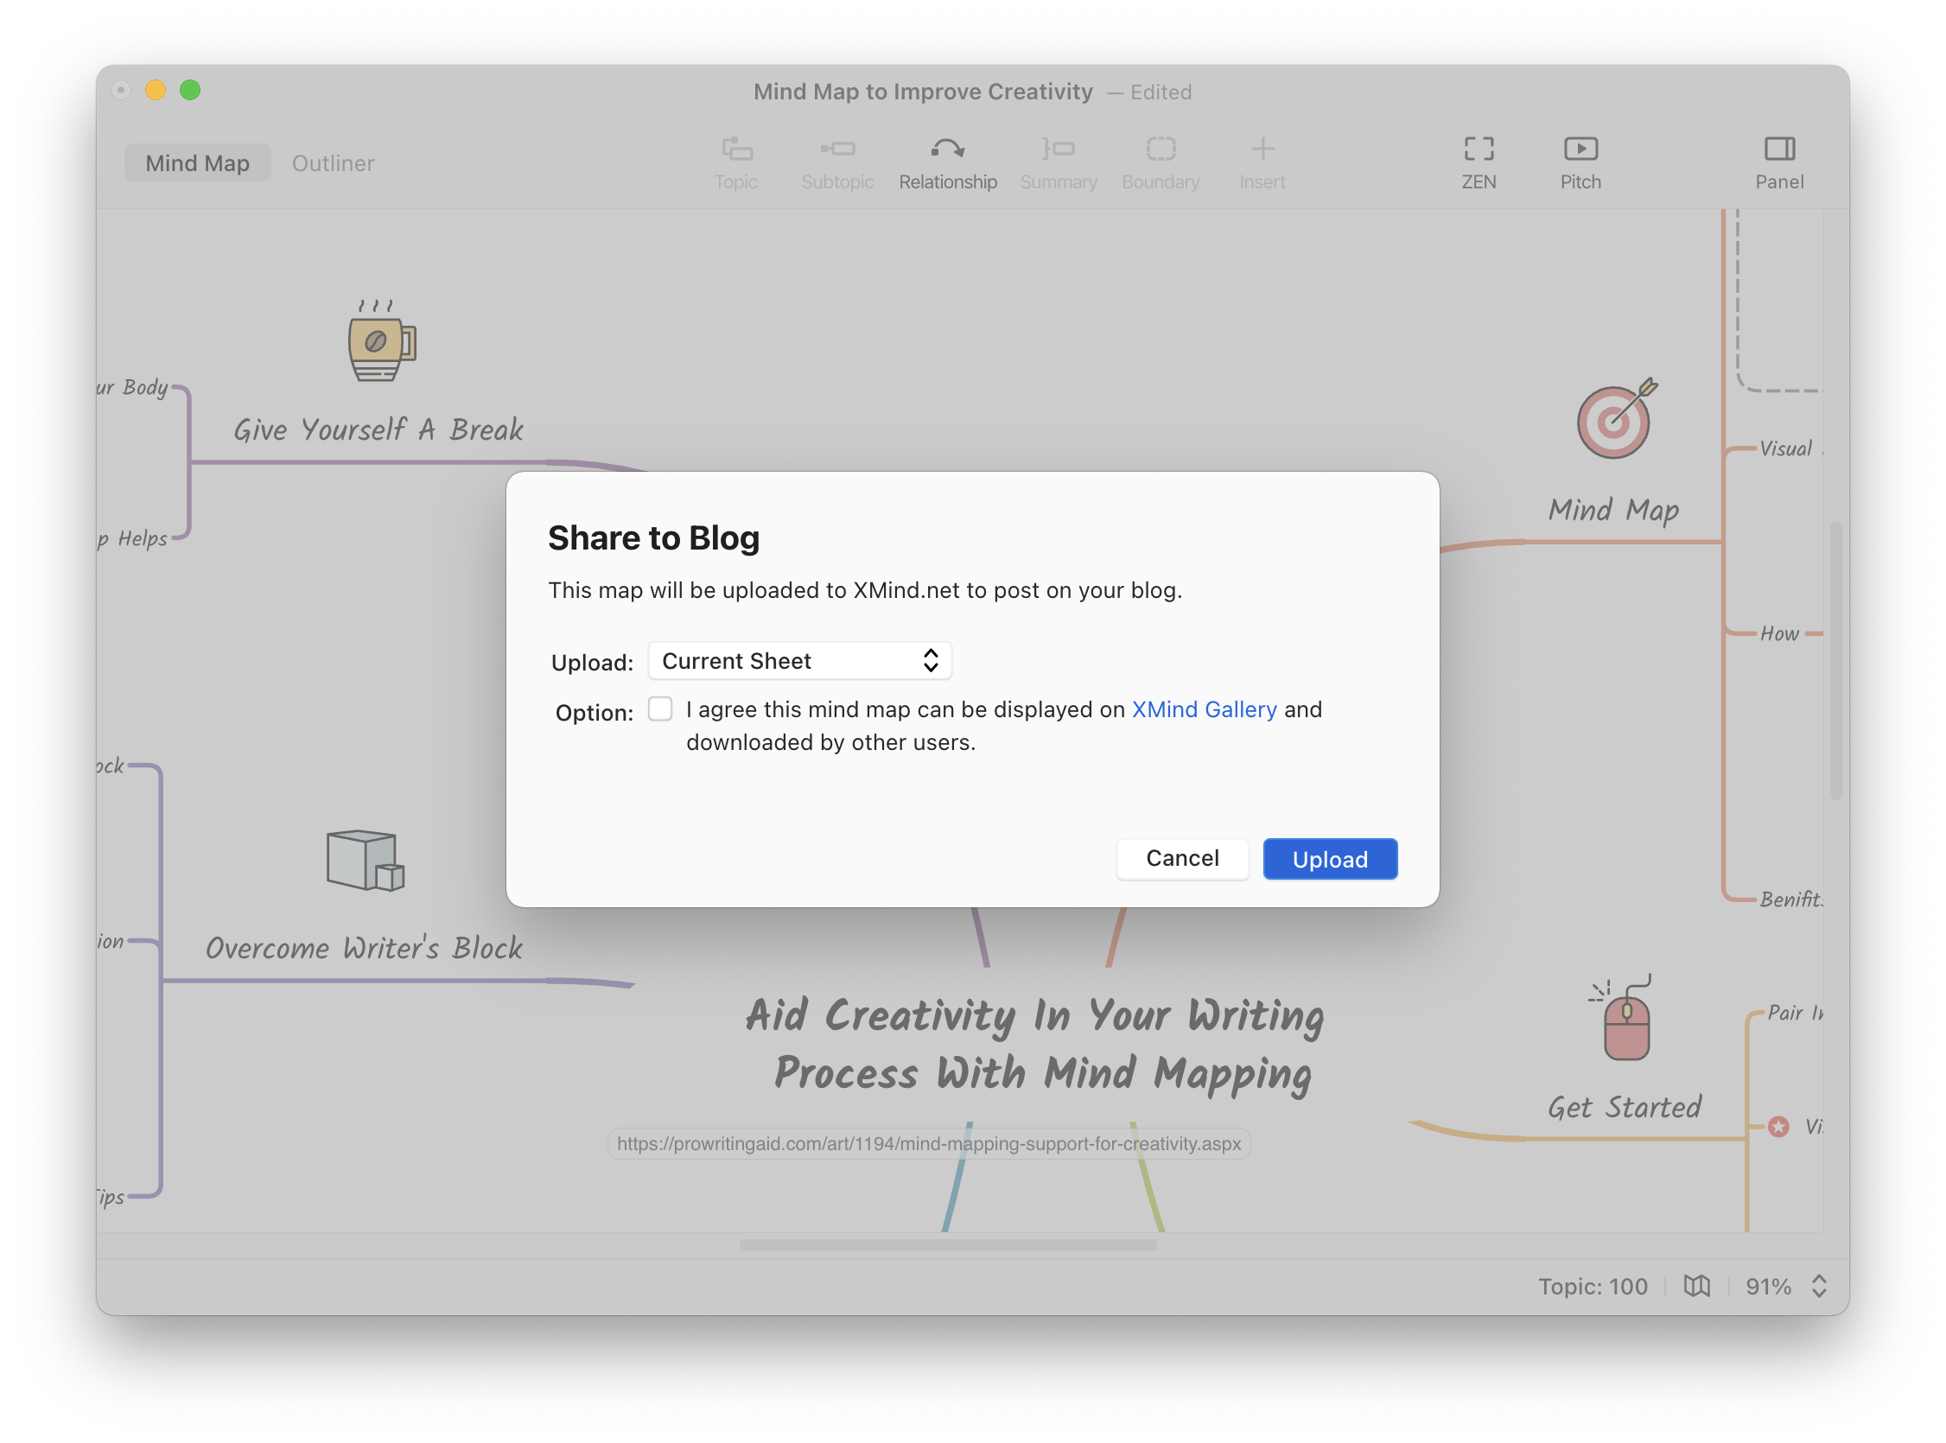Open the Upload Current Sheet dropdown
The height and width of the screenshot is (1443, 1946).
(799, 661)
